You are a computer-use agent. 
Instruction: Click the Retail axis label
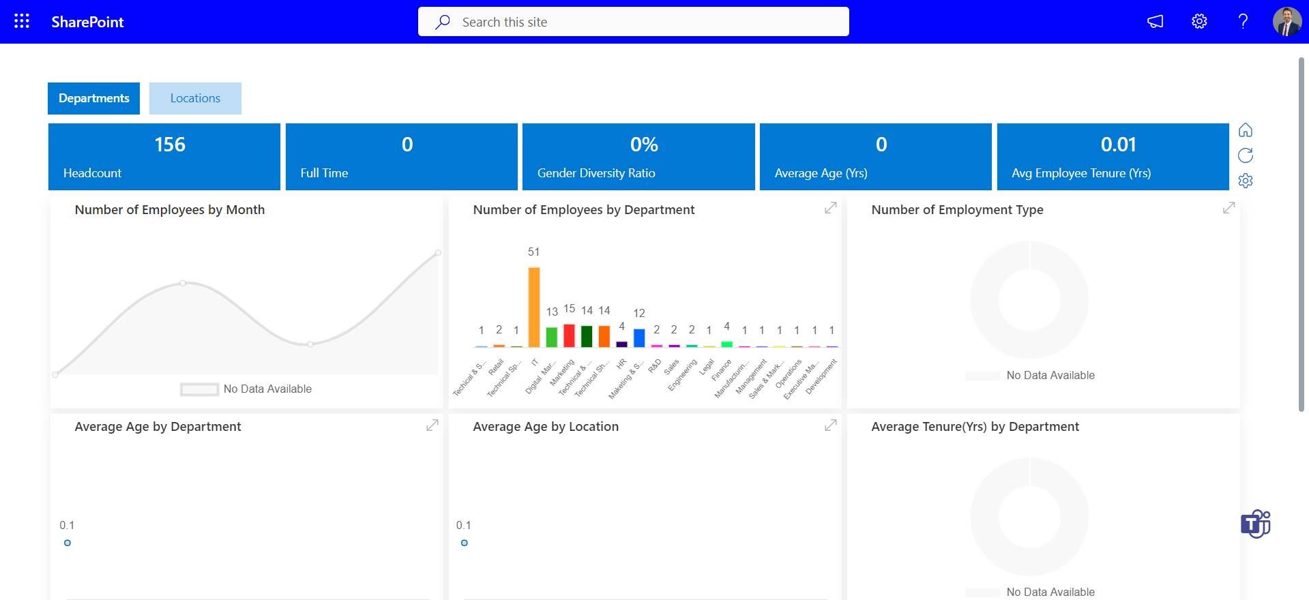496,367
